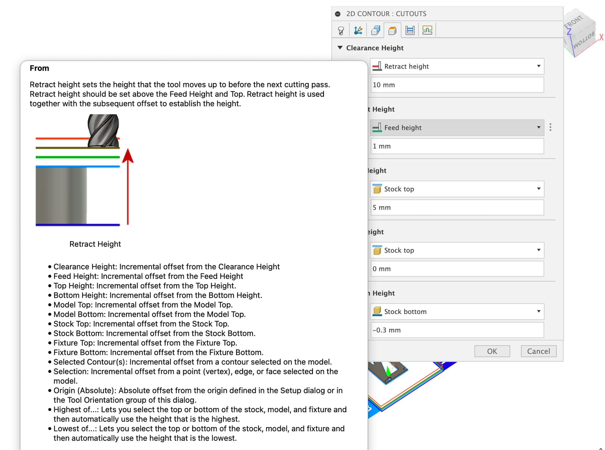This screenshot has width=605, height=450.
Task: Click the Retract height icon in the dropdown
Action: pos(377,66)
